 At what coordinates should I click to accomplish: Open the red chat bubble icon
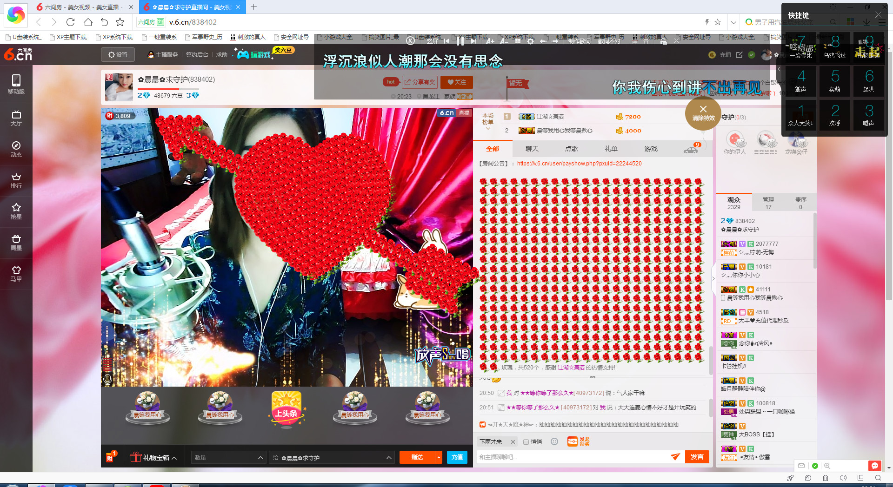874,466
